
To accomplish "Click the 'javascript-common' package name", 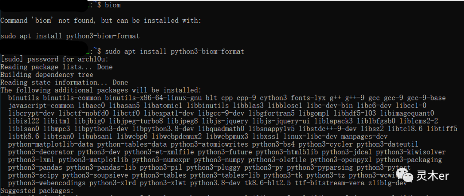I will coord(41,106).
